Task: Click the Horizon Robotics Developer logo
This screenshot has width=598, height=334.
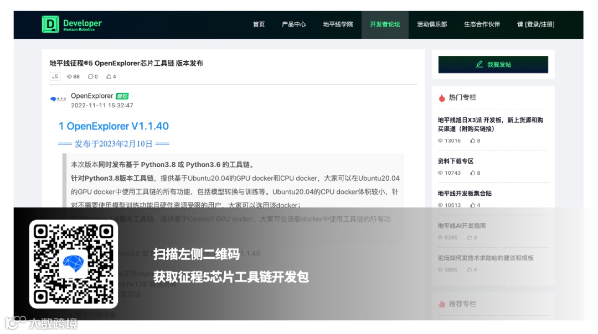Action: (71, 24)
